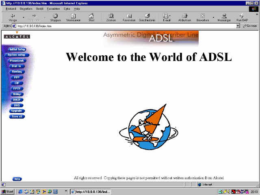Open the Beeld menu
The height and width of the screenshot is (195, 260).
[x=39, y=9]
